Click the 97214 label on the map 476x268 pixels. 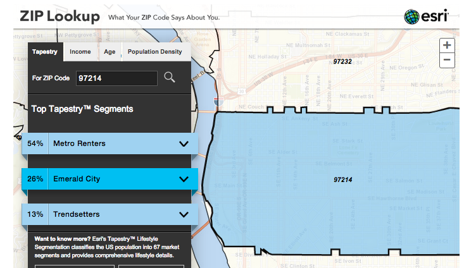(342, 180)
